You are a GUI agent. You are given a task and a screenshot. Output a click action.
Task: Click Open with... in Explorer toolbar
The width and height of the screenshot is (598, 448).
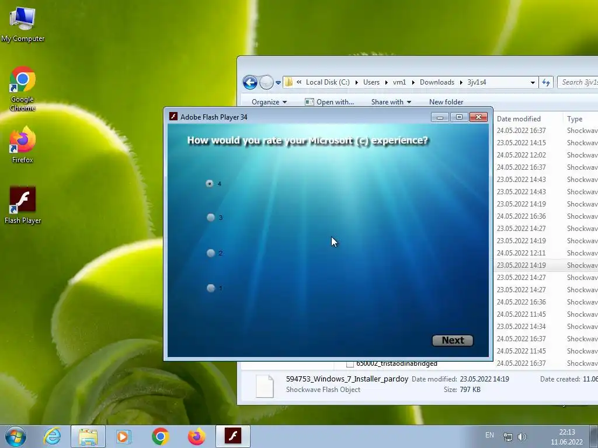tap(329, 101)
